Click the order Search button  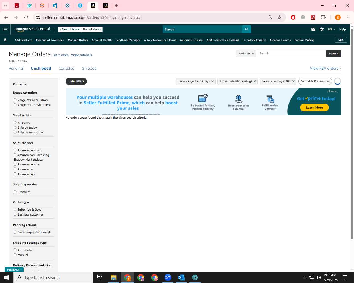(x=334, y=54)
